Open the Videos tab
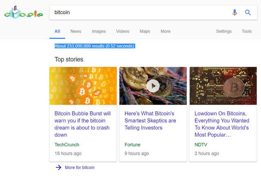This screenshot has height=176, width=261. point(123,31)
